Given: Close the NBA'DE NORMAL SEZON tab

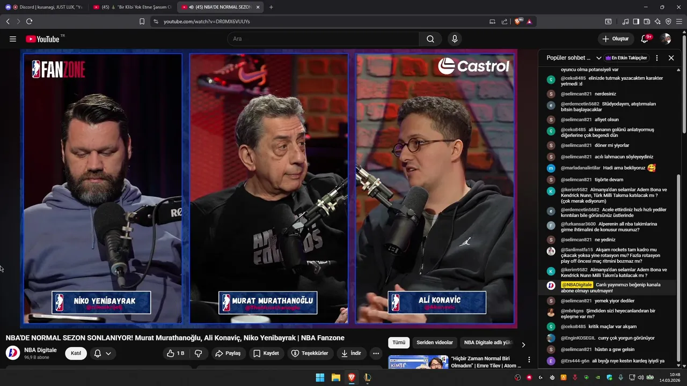Looking at the screenshot, I should coord(258,7).
